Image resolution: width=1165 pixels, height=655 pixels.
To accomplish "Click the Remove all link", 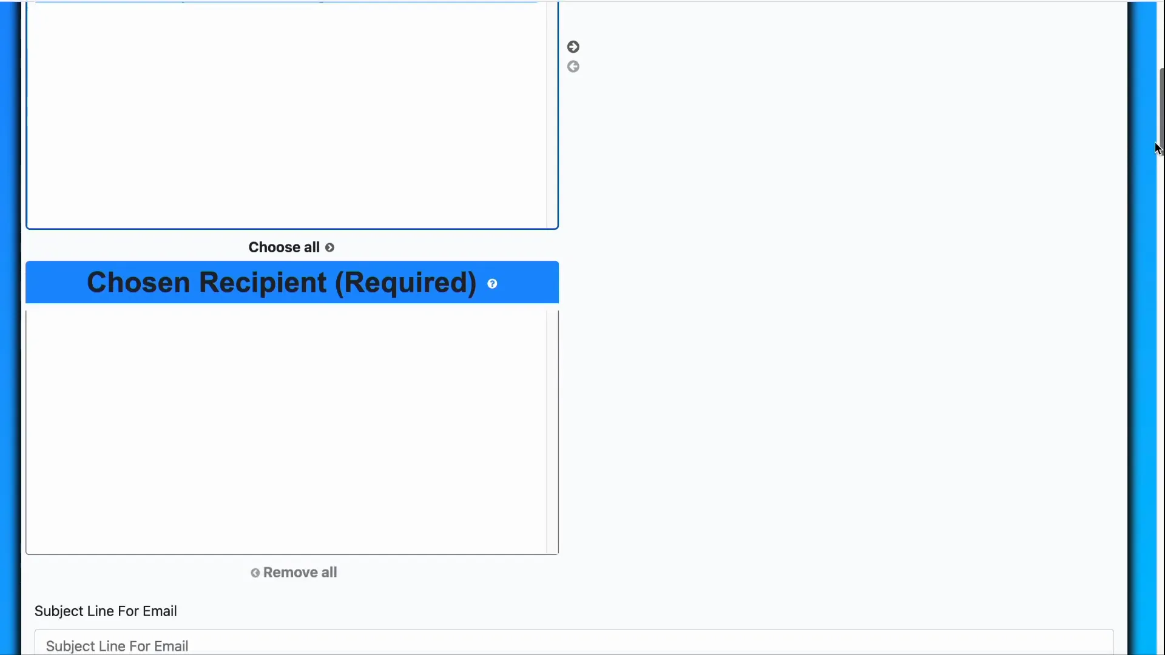I will (300, 572).
